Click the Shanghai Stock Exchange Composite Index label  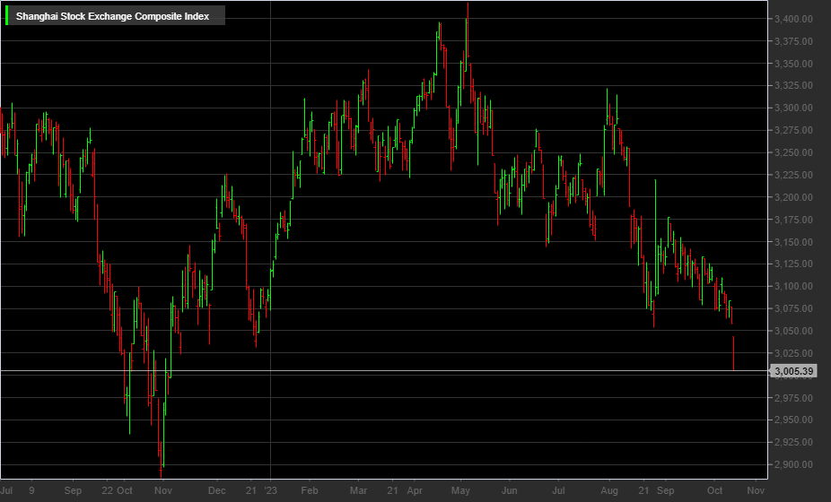pos(112,16)
